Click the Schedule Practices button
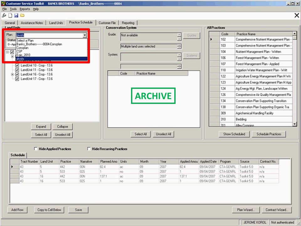Screen dimensions: 301x226 click(269, 134)
